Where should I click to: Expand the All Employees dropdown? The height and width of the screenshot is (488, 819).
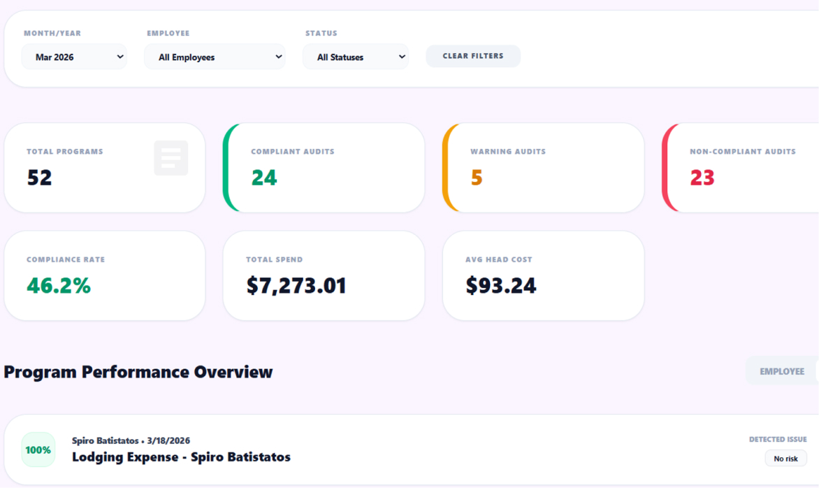pos(215,57)
